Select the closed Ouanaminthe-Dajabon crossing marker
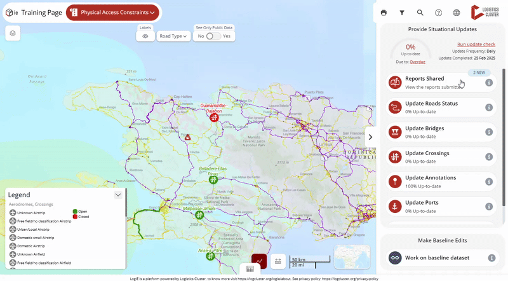 tap(214, 118)
